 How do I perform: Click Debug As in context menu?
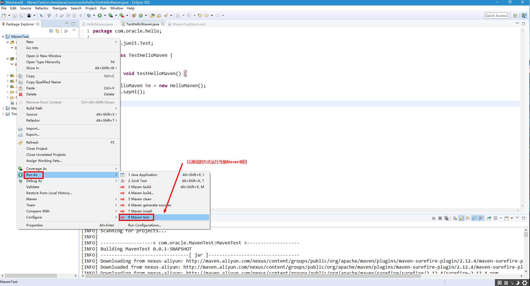point(68,181)
